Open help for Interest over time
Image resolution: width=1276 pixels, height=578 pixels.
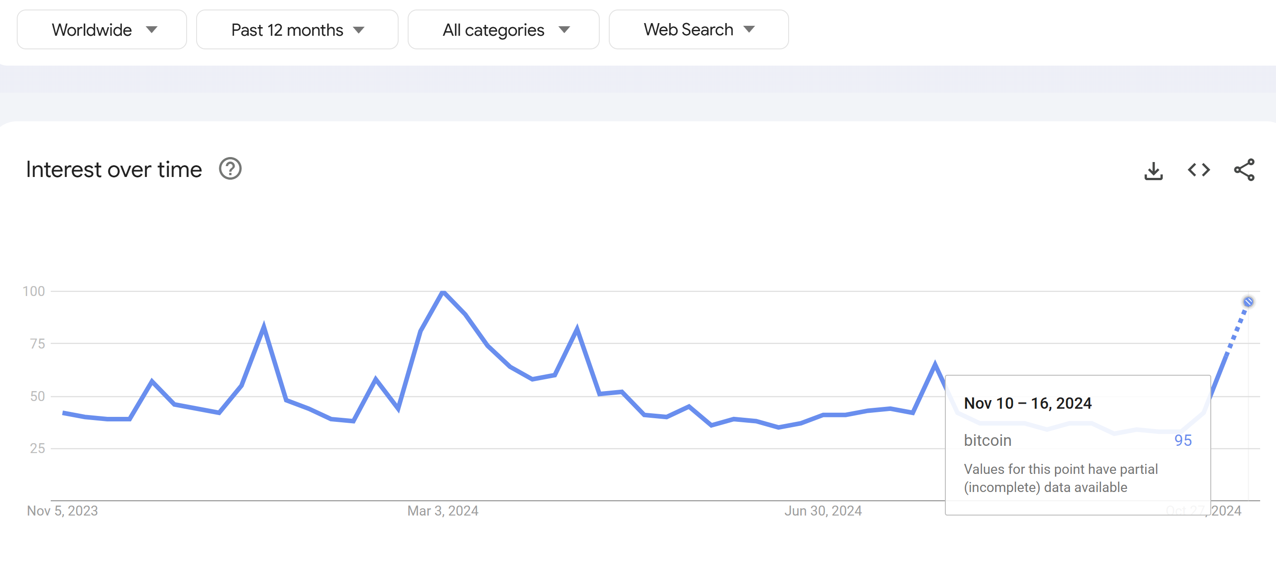click(231, 169)
